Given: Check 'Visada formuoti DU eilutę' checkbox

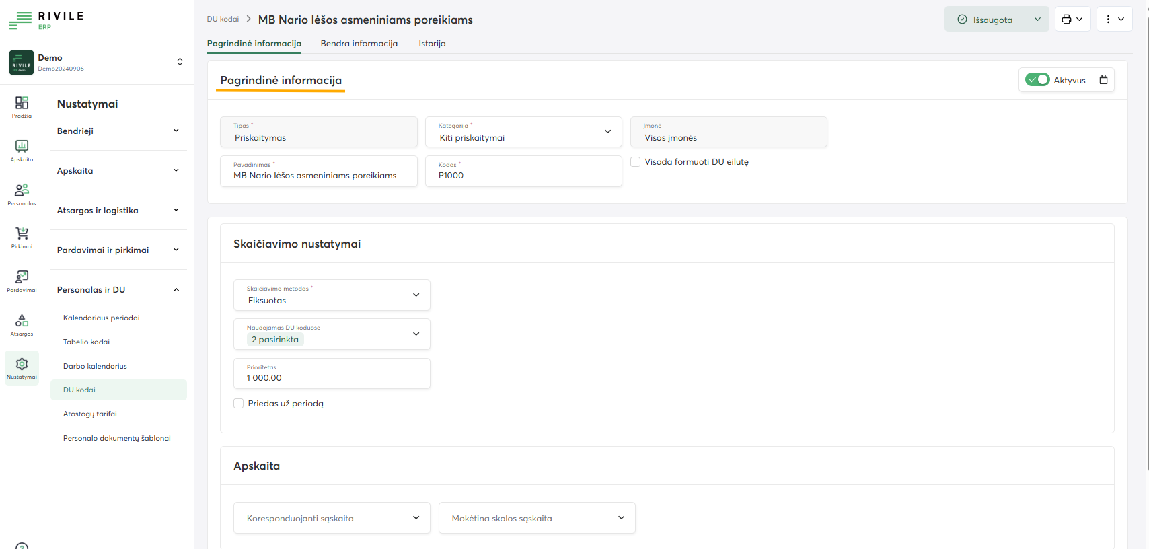Looking at the screenshot, I should click(635, 162).
